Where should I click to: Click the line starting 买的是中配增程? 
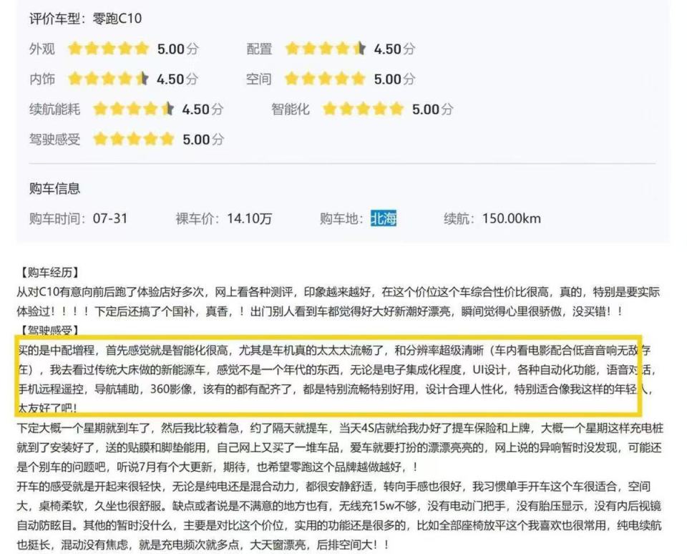[334, 350]
